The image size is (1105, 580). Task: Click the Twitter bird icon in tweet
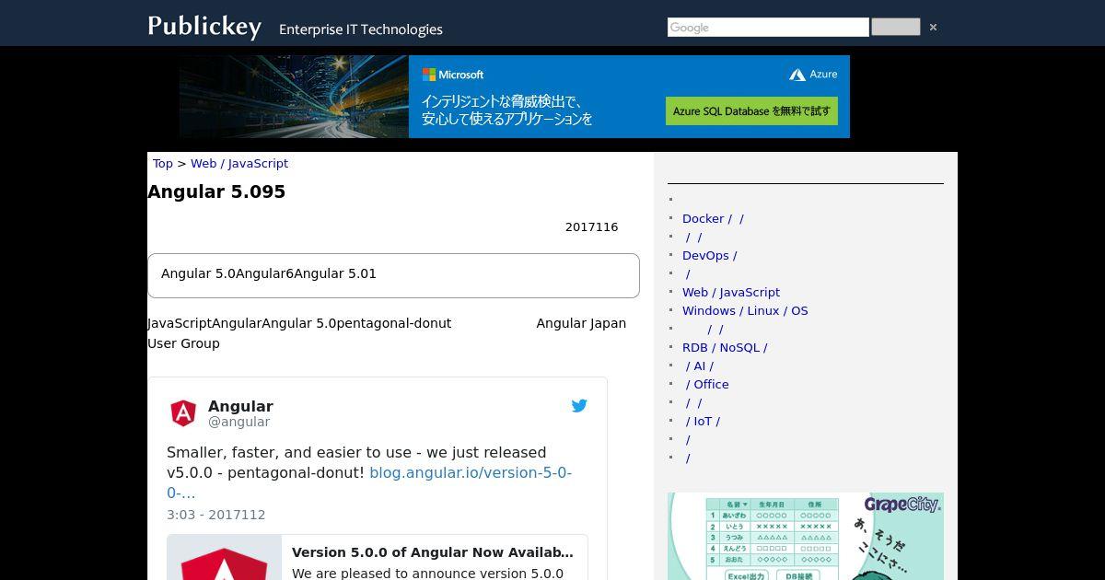579,405
